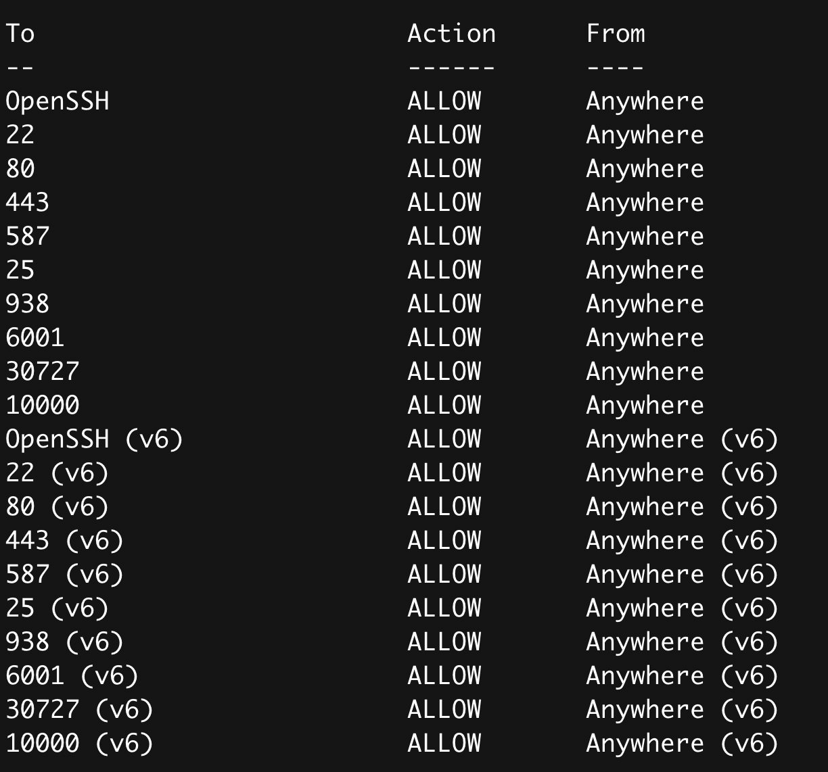Click ALLOW in the plain 10000 row

tap(444, 406)
